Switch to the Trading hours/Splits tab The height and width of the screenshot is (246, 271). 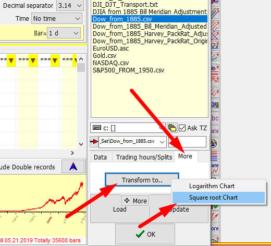pos(144,157)
